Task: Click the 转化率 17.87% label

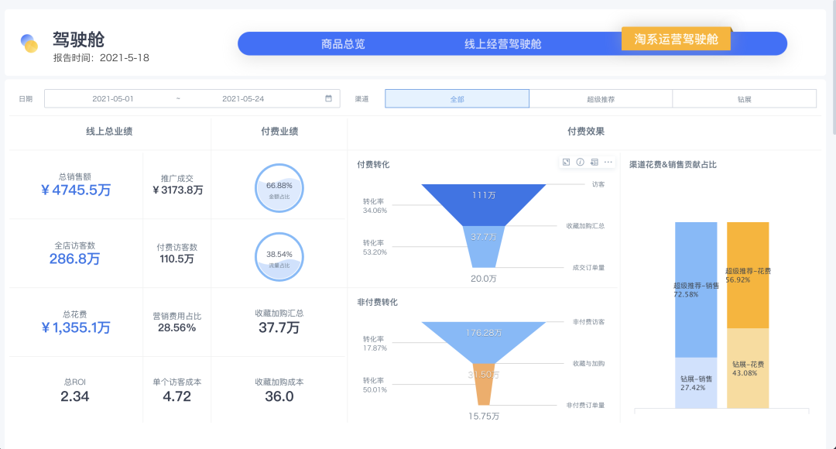Action: [375, 344]
